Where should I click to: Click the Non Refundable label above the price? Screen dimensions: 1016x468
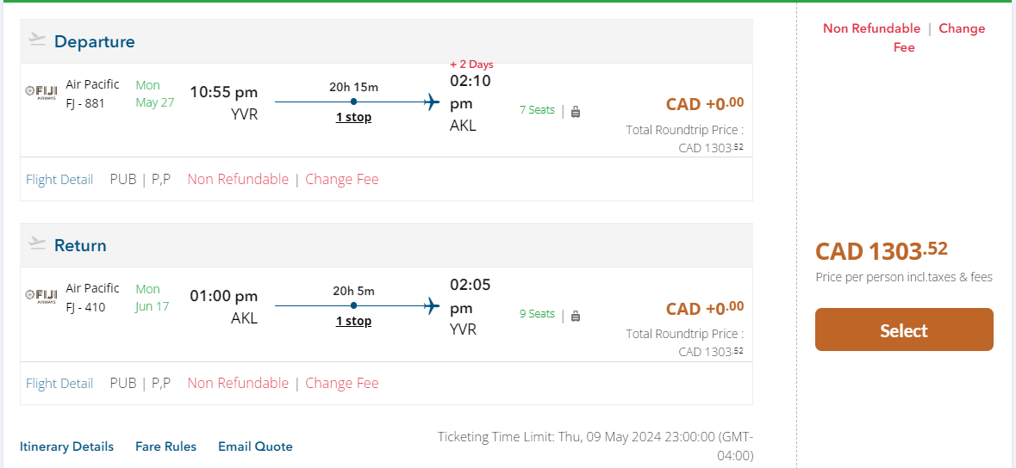871,28
